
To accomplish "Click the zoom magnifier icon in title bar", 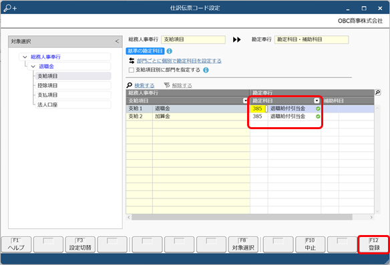I will click(x=10, y=8).
